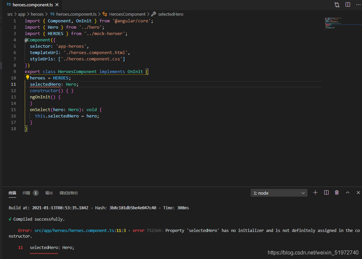Screen dimensions: 362x259
Task: Click the app breadcrumb segment
Action: (22, 14)
